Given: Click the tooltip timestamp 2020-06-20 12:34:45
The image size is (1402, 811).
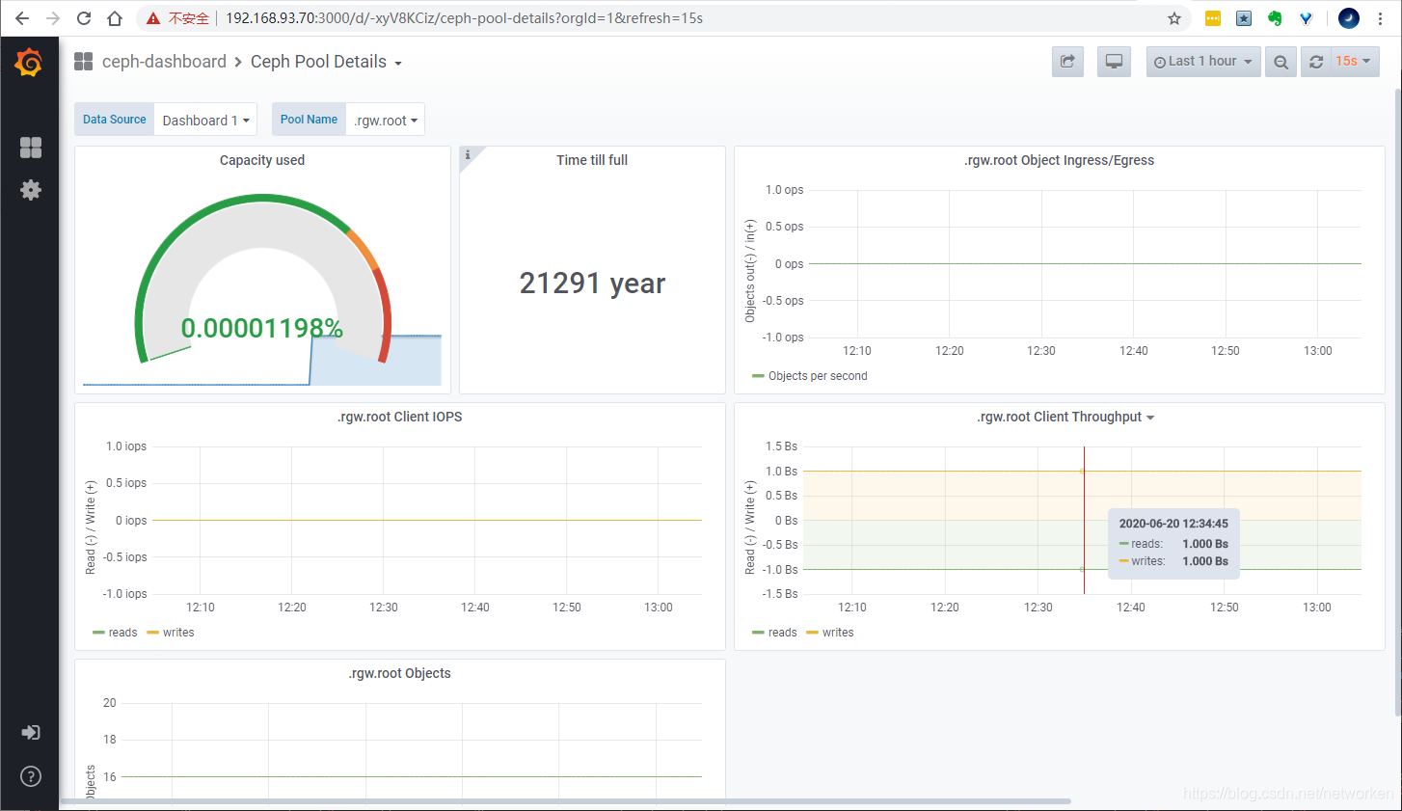Looking at the screenshot, I should (1173, 524).
